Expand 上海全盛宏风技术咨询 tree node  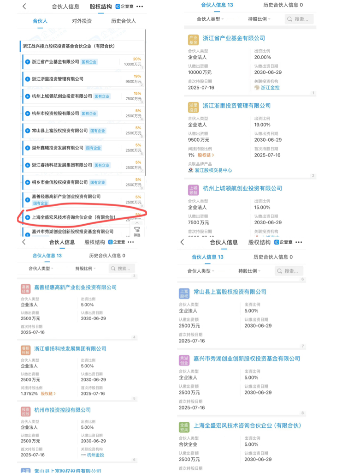click(27, 217)
